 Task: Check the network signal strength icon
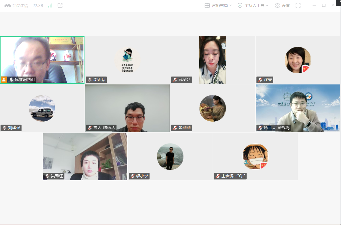pos(50,6)
